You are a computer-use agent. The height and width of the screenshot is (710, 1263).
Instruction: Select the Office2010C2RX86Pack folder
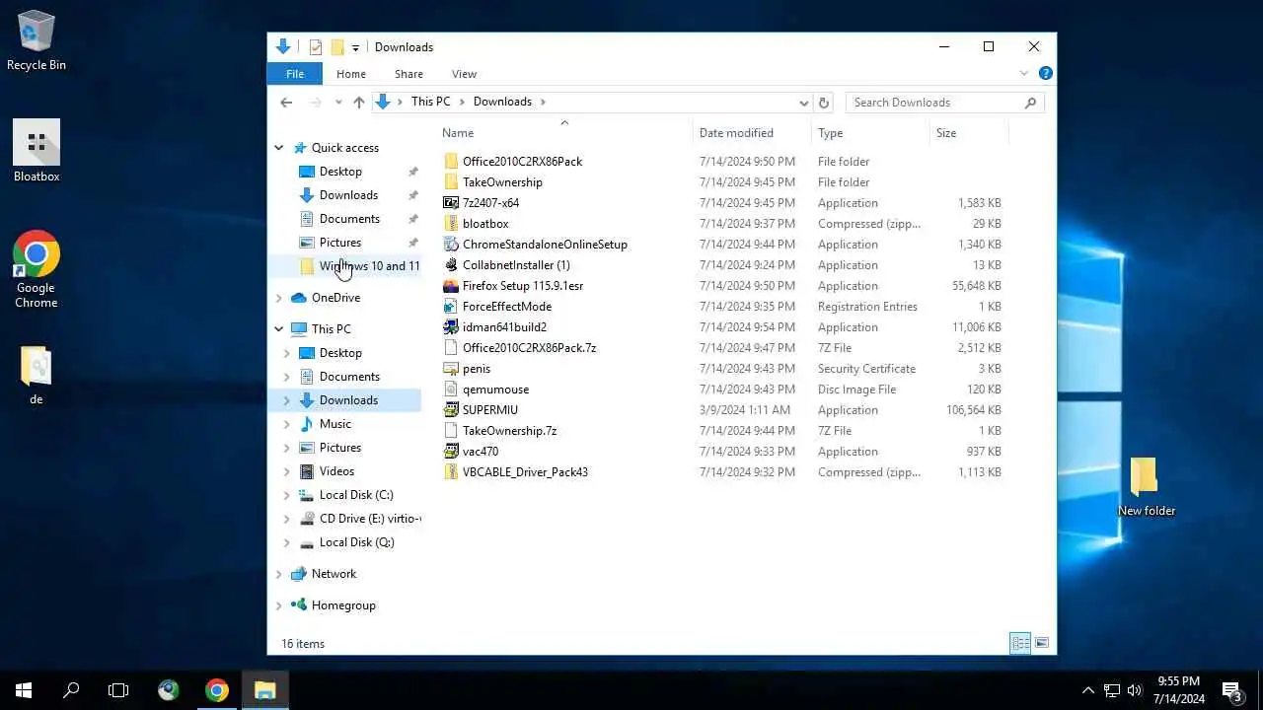(522, 162)
